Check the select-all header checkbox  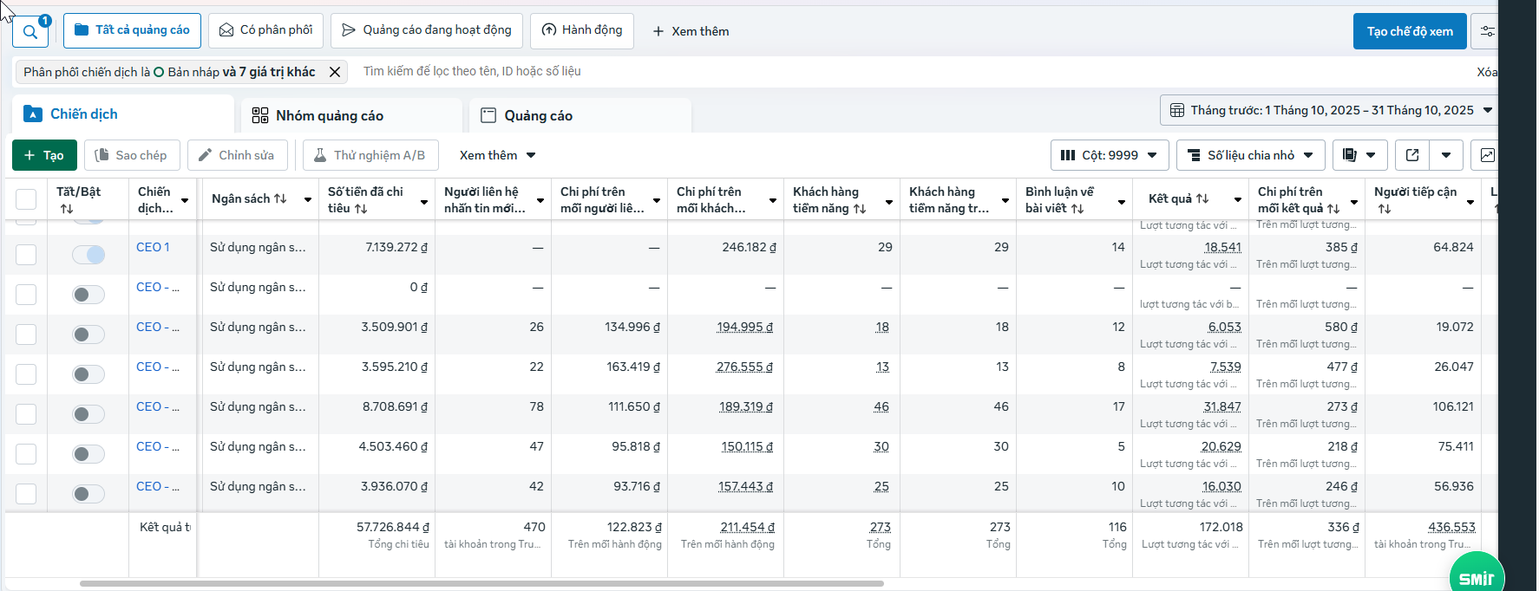26,199
